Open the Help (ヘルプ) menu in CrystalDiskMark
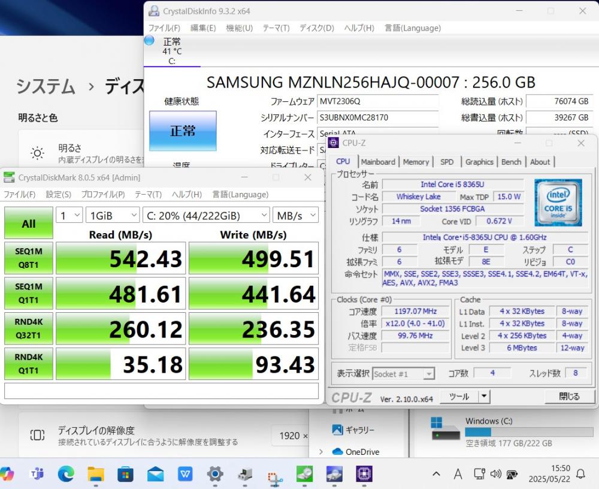The width and height of the screenshot is (599, 489). tap(186, 195)
